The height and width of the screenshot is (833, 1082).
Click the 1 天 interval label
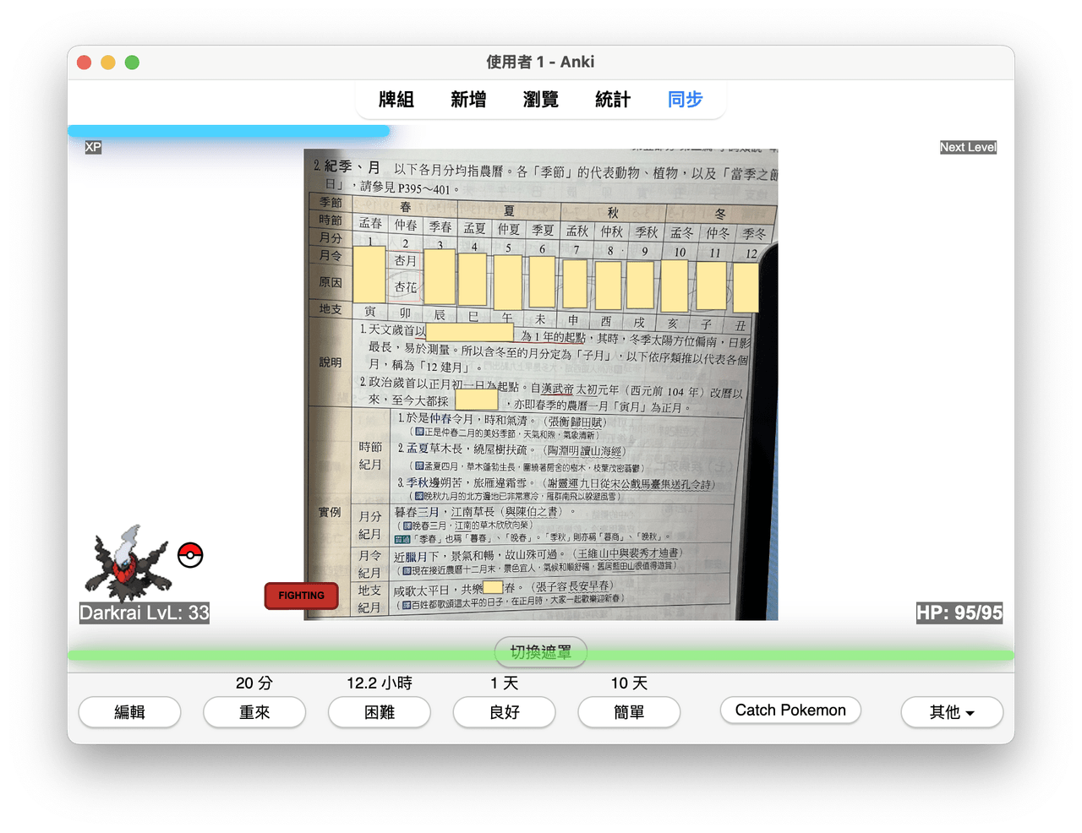pos(505,683)
